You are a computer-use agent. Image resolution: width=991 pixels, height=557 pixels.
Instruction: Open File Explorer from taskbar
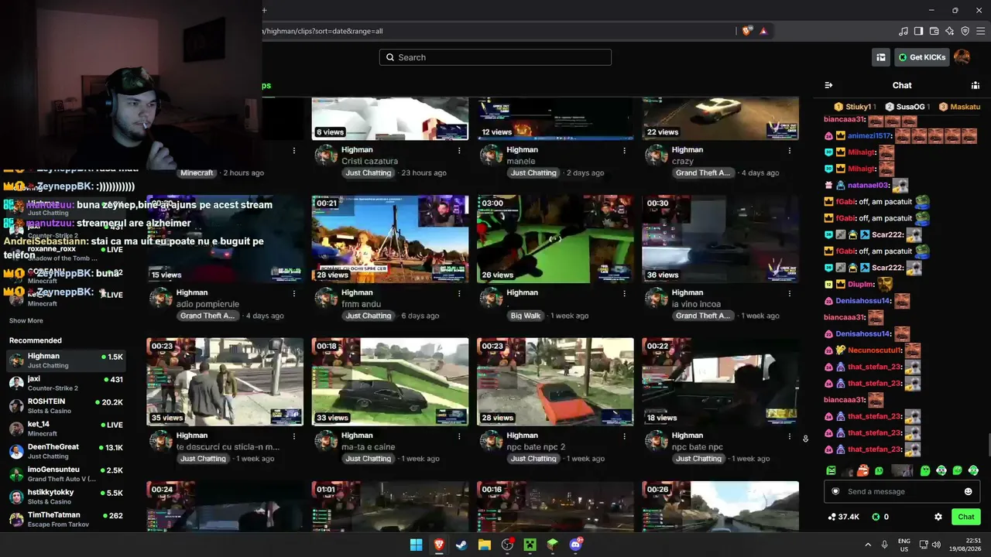tap(484, 545)
